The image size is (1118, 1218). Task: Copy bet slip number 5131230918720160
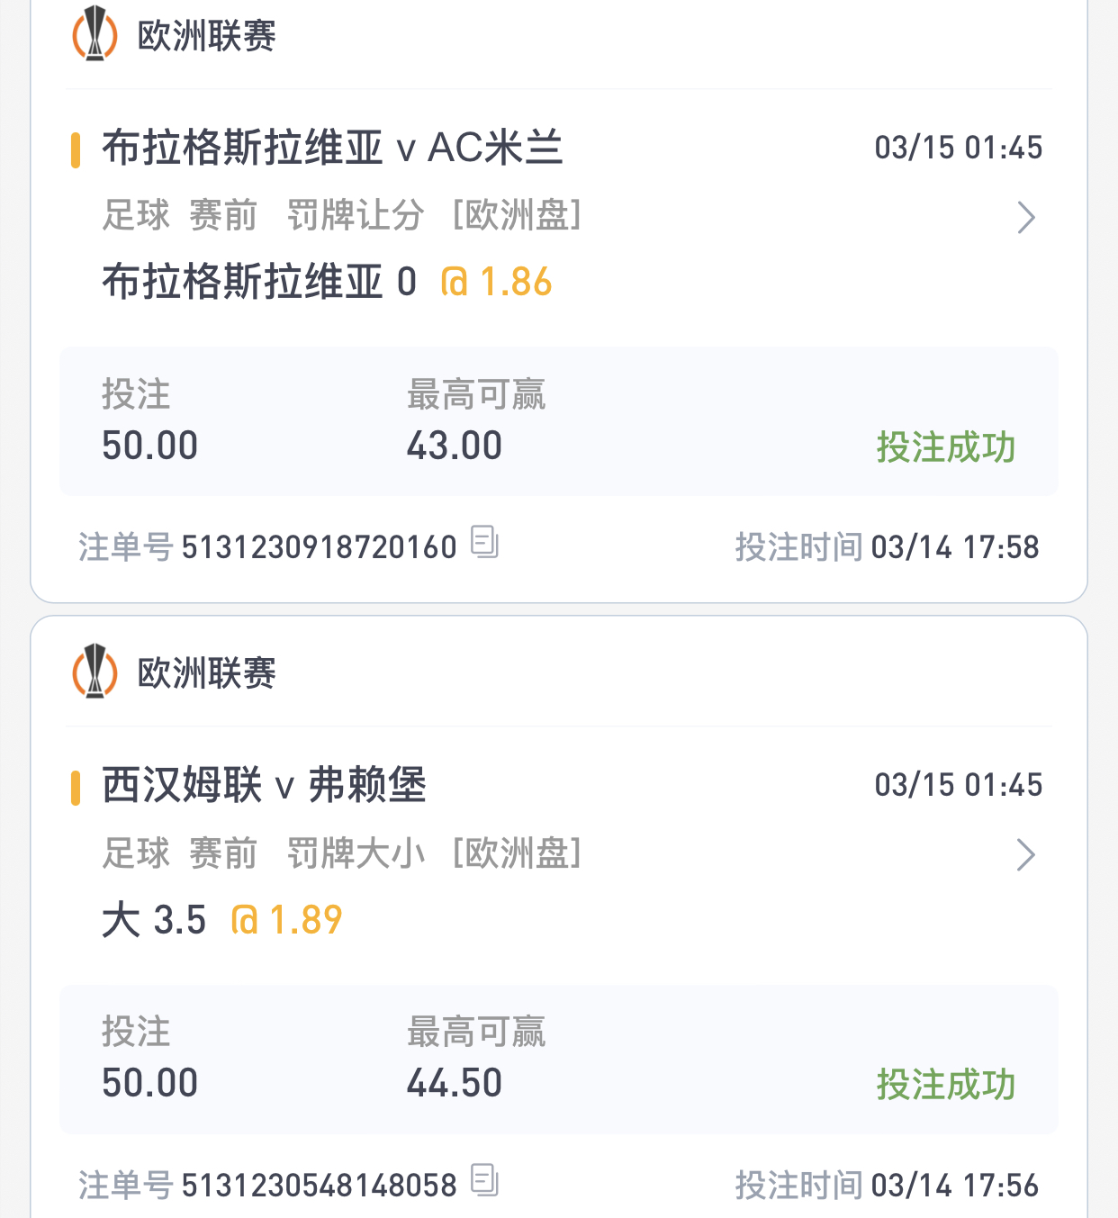pos(484,542)
